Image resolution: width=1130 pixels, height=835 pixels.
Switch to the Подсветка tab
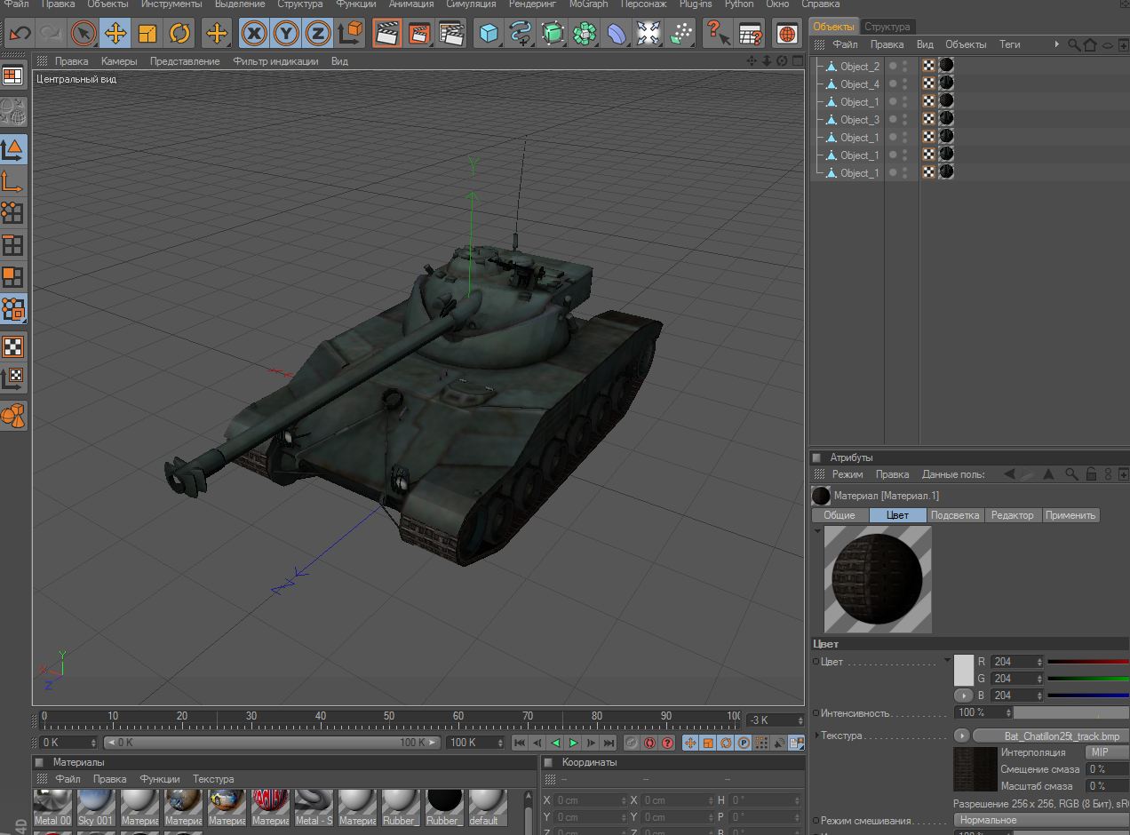pos(954,515)
